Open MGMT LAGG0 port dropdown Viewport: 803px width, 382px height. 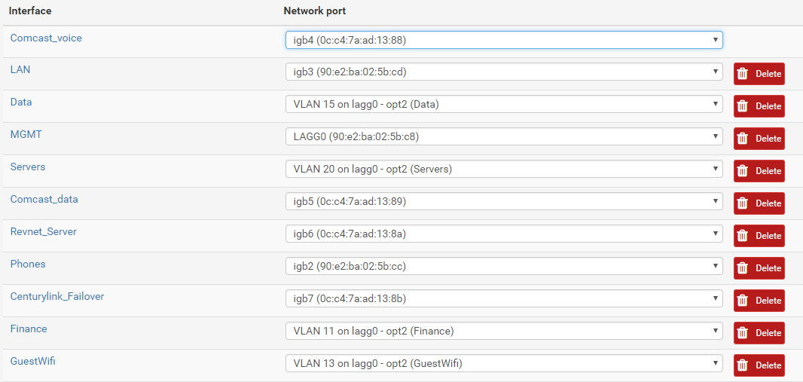[x=504, y=136]
